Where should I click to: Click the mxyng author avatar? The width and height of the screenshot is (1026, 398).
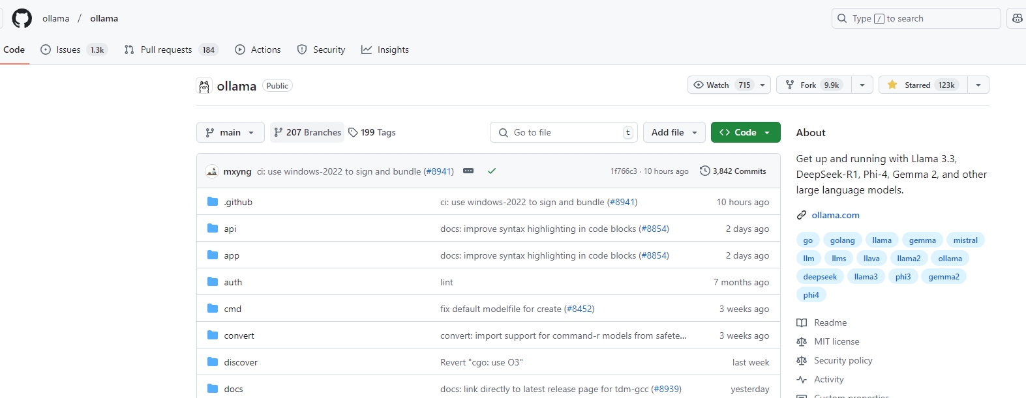click(x=212, y=171)
